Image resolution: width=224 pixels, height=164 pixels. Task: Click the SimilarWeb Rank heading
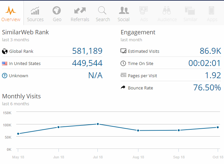point(25,32)
